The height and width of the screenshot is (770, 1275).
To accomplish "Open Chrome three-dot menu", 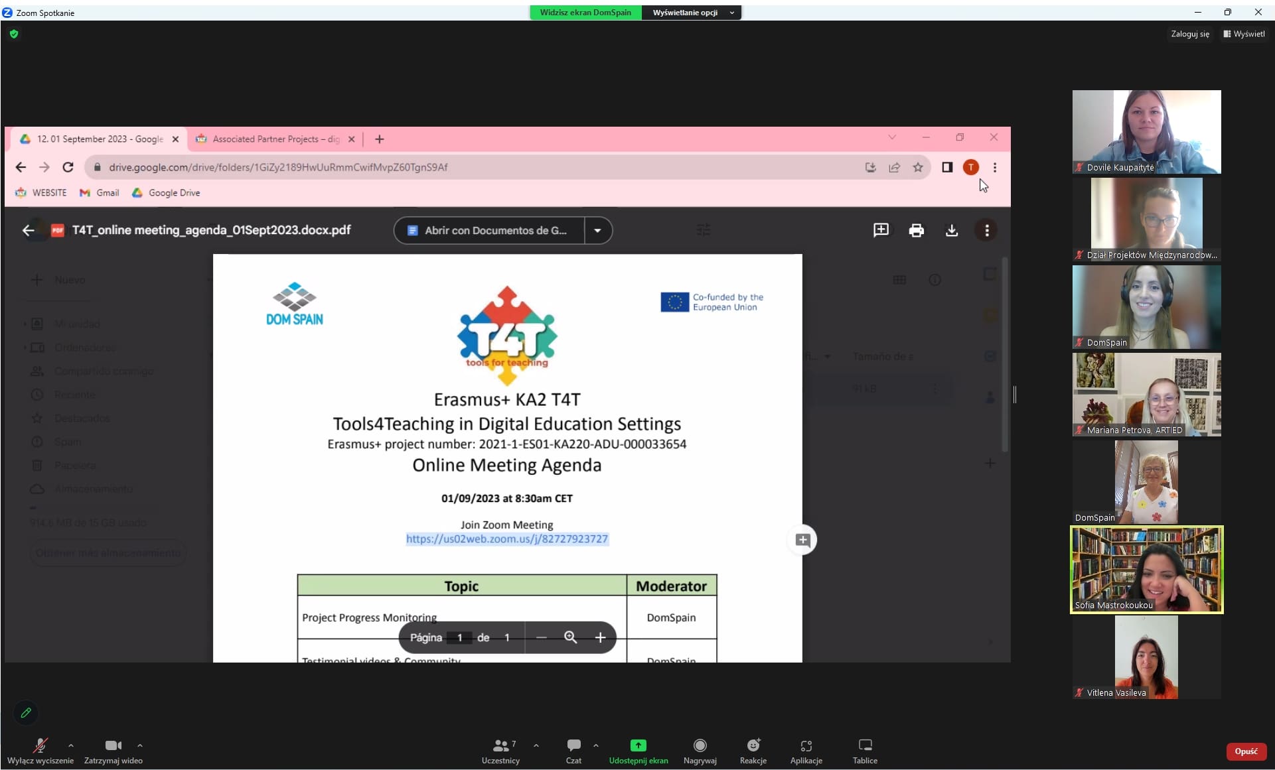I will pyautogui.click(x=994, y=167).
